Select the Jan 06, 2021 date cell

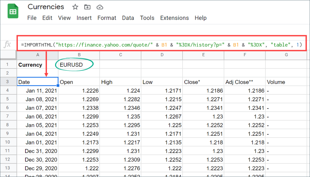pyautogui.click(x=38, y=116)
